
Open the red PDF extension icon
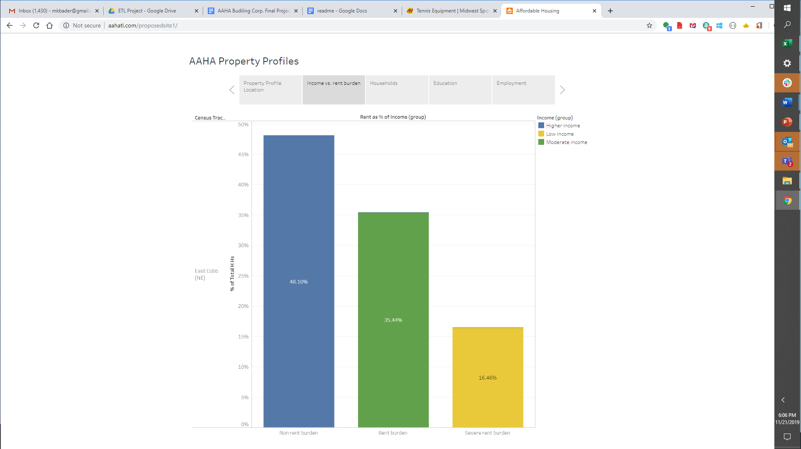point(679,25)
